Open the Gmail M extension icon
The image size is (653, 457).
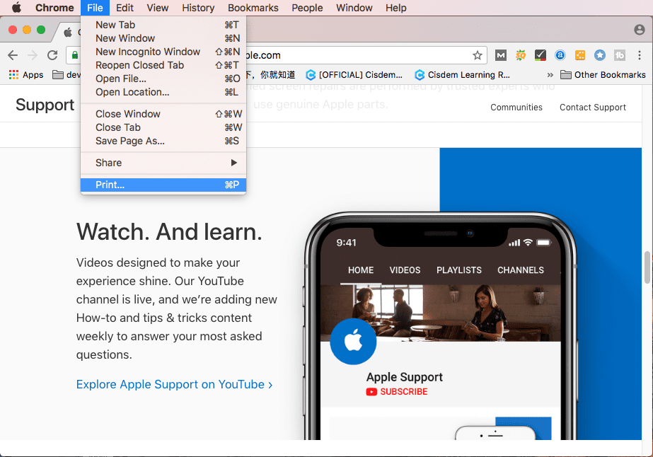tap(501, 55)
